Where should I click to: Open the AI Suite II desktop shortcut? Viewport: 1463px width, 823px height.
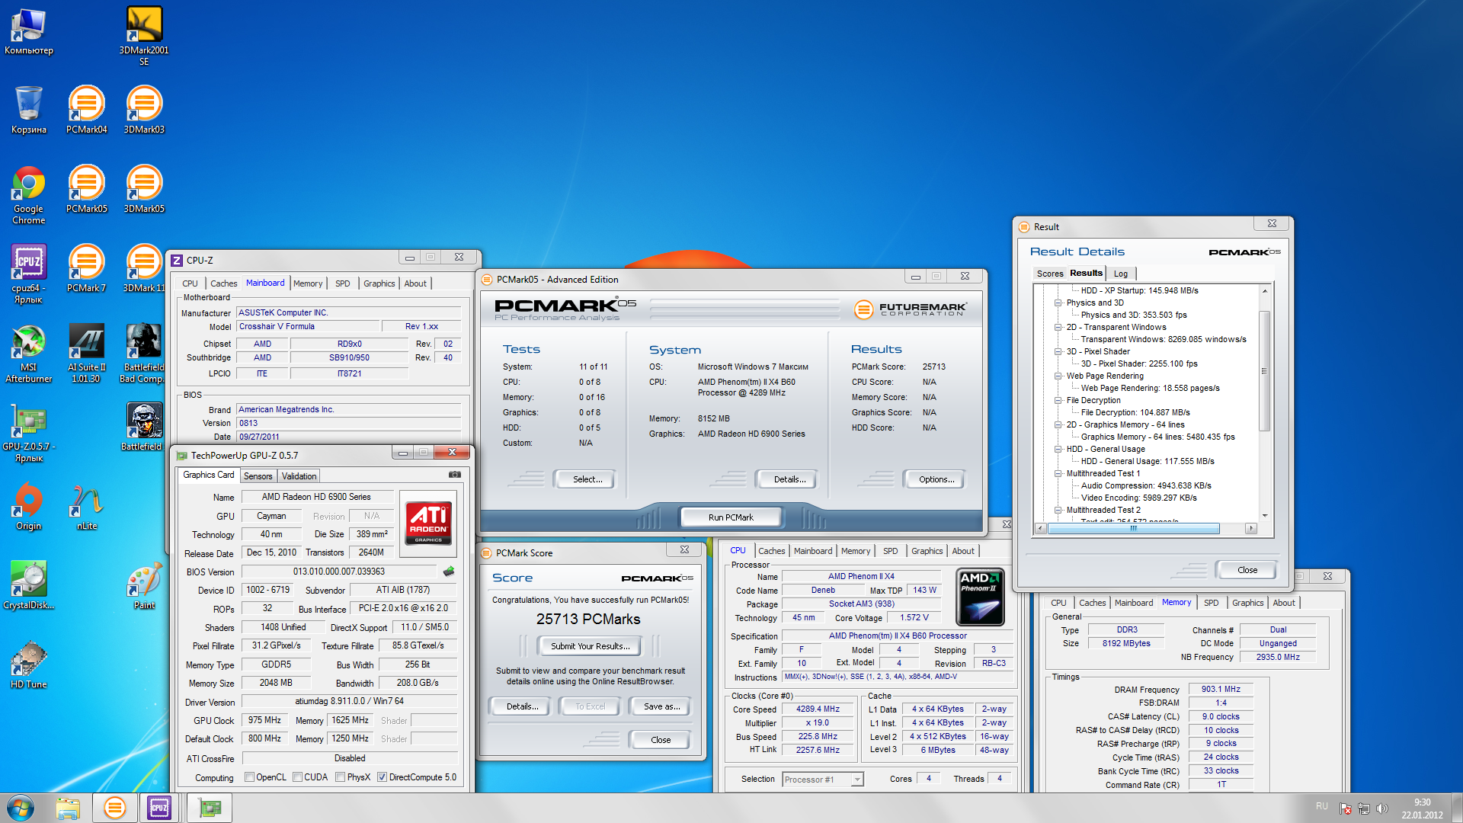(87, 353)
